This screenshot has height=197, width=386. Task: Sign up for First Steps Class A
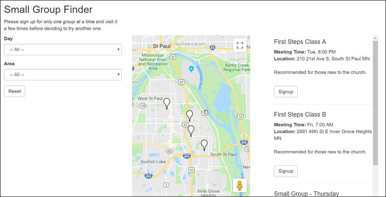285,92
